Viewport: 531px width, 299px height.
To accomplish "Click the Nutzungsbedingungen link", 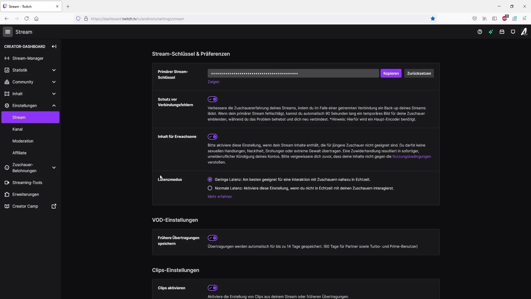I will click(411, 156).
